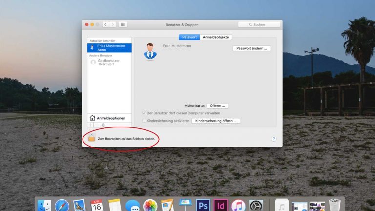
Task: Open Photoshop from the dock
Action: (x=203, y=205)
